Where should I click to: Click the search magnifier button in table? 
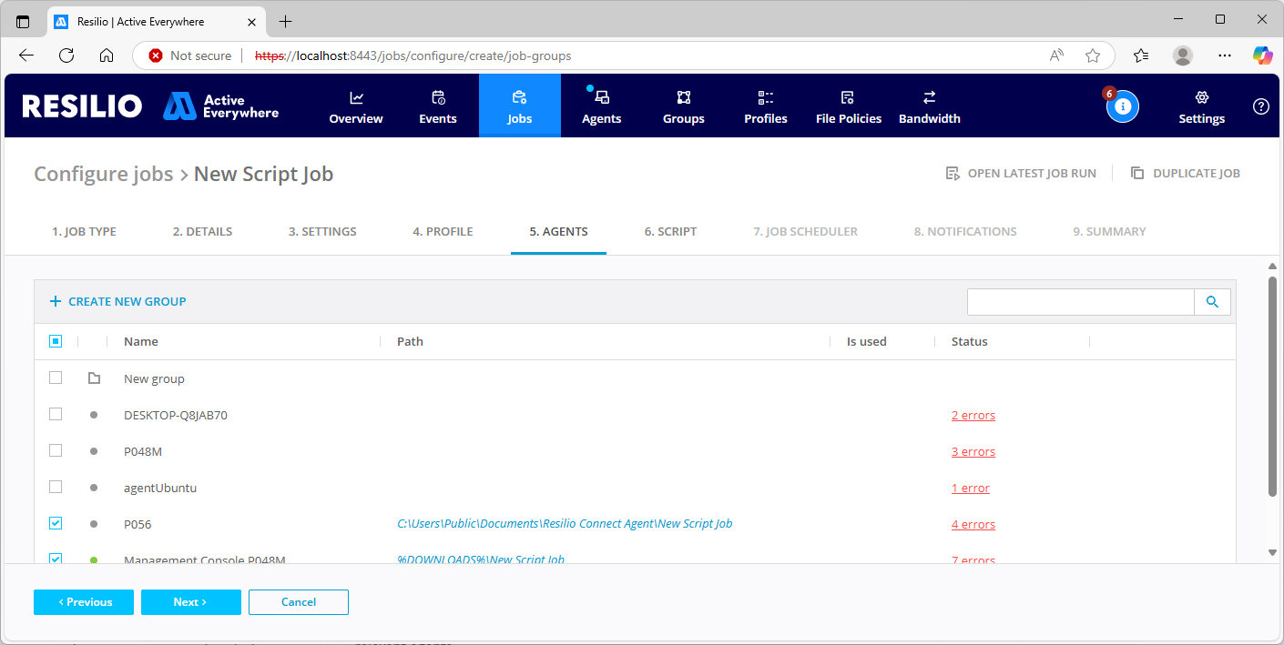click(x=1212, y=302)
